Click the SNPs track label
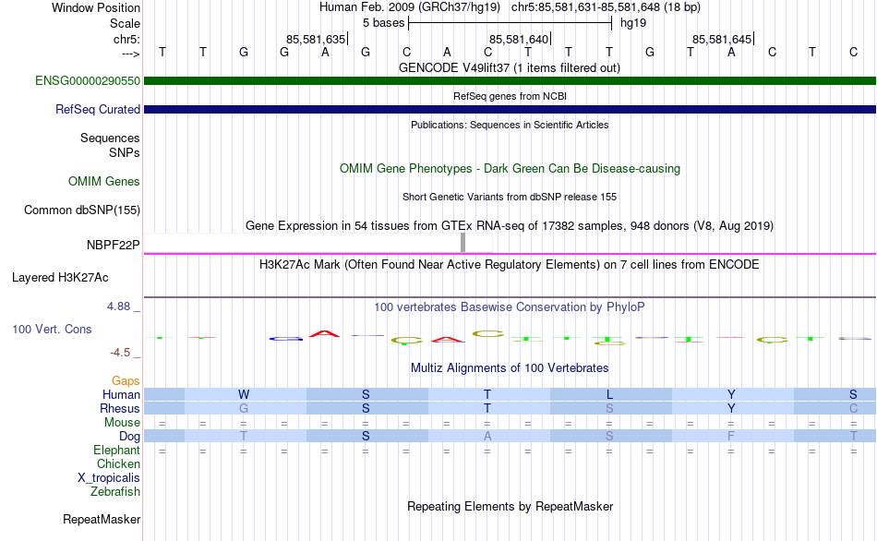The image size is (877, 541). pyautogui.click(x=125, y=152)
